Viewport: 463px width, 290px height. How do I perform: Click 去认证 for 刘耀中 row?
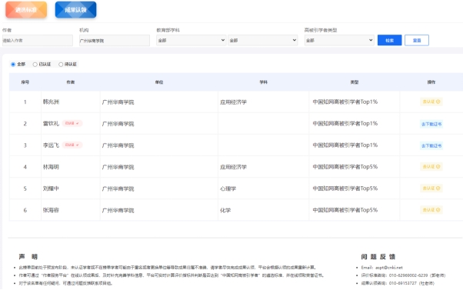[431, 188]
